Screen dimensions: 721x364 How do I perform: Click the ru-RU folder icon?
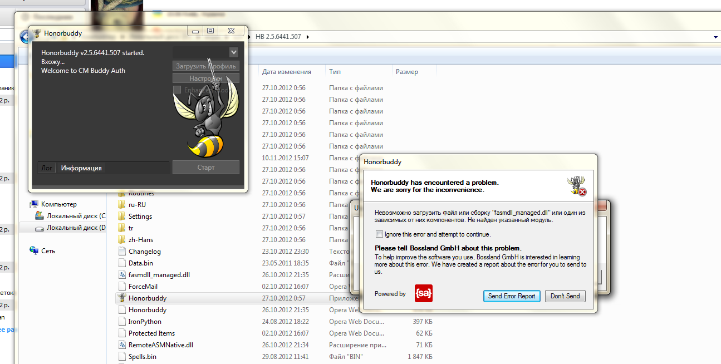pyautogui.click(x=122, y=204)
